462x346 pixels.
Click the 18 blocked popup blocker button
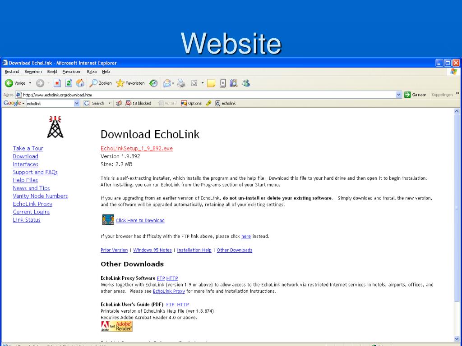click(x=138, y=103)
